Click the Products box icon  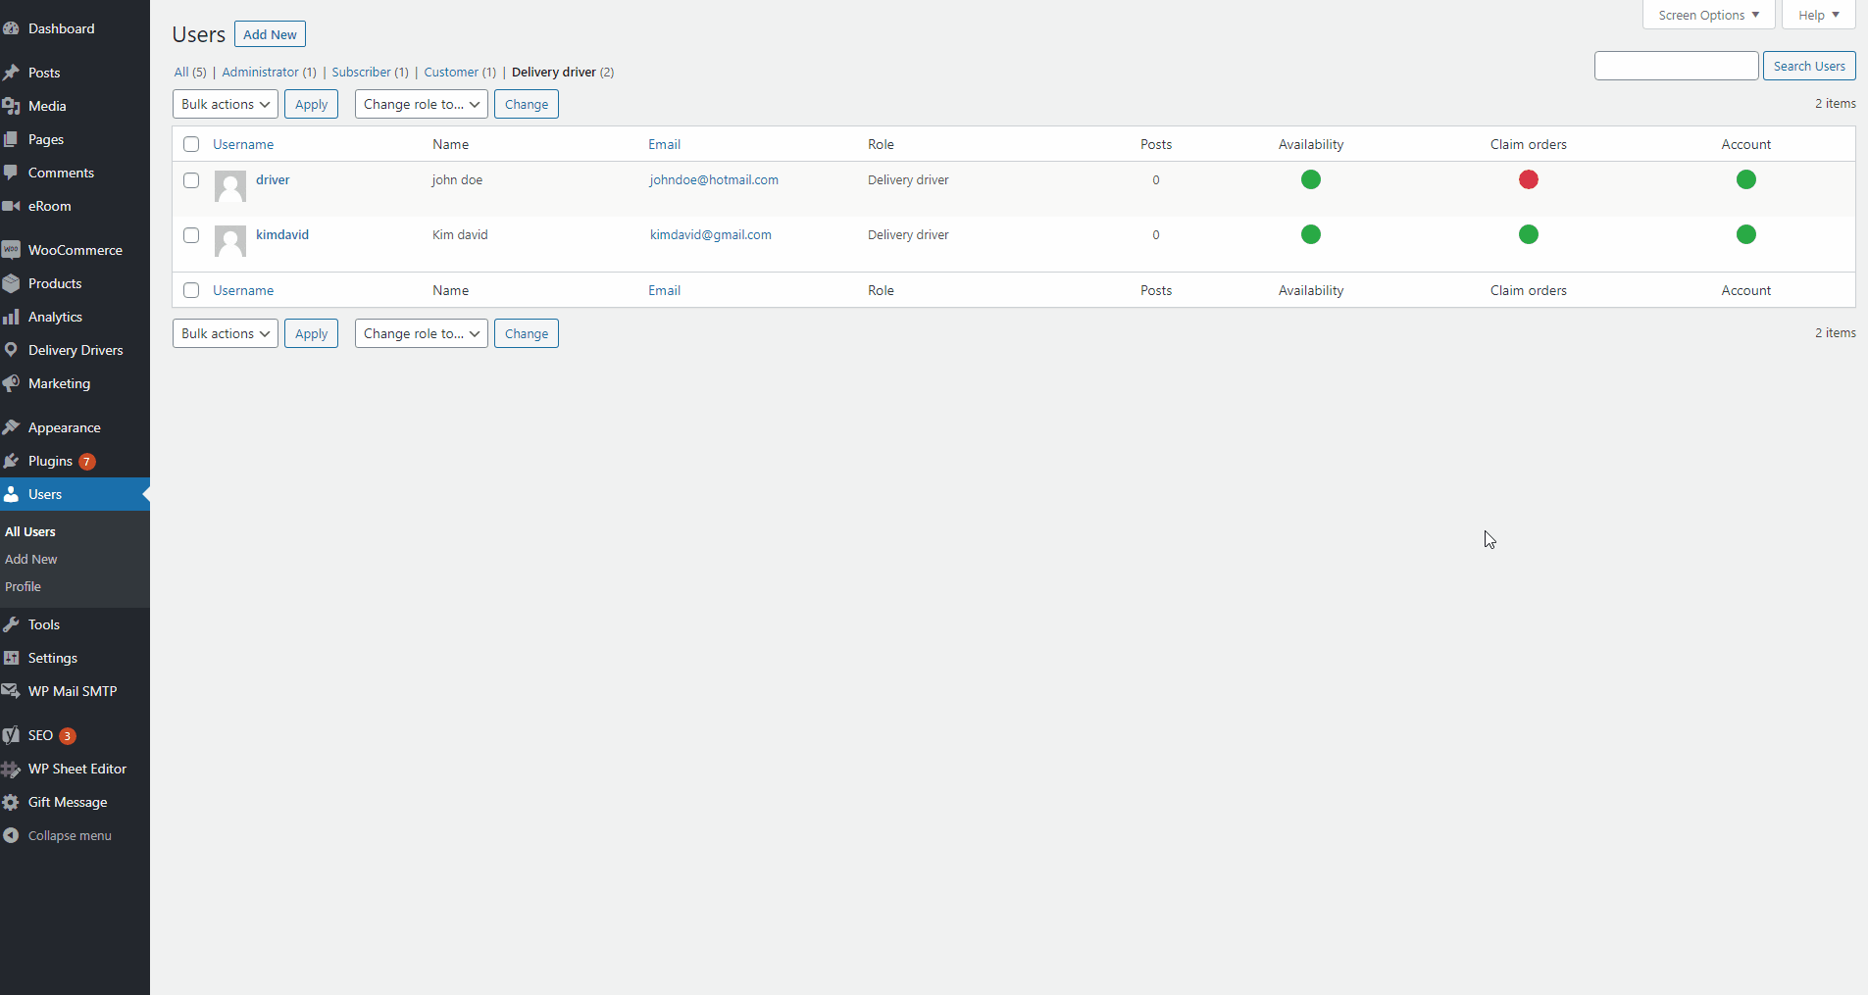pyautogui.click(x=11, y=283)
